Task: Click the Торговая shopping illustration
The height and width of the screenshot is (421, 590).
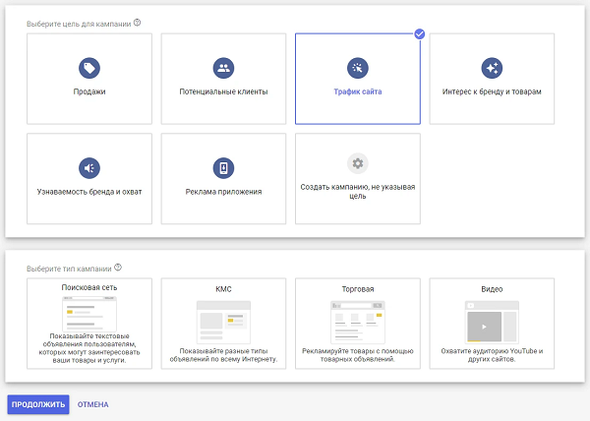Action: pos(358,322)
